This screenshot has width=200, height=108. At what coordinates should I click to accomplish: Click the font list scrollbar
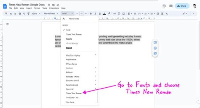[98, 97]
